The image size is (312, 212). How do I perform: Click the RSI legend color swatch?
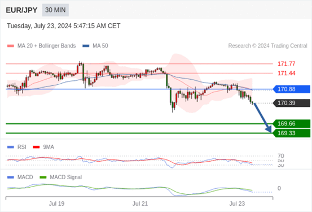(11, 147)
